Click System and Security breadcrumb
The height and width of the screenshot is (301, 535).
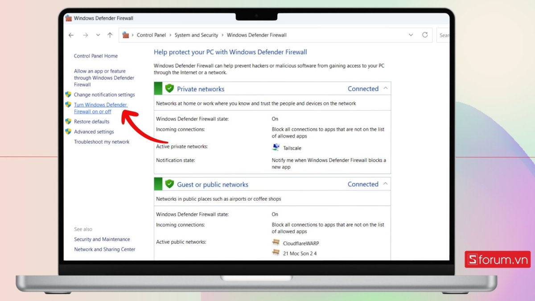pos(196,35)
